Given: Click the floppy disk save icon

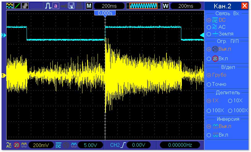Looking at the screenshot, I should click(71, 6).
